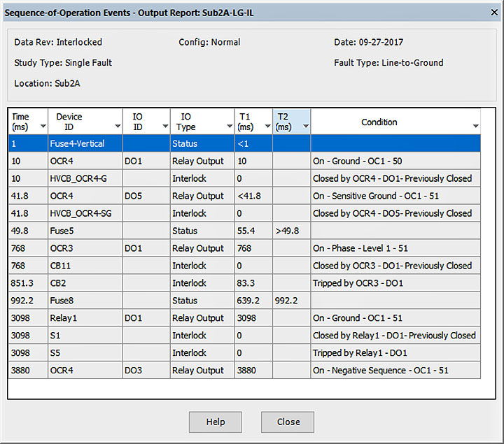Viewport: 504px width, 444px height.
Task: Select the CB11 interlock row
Action: coord(61,266)
